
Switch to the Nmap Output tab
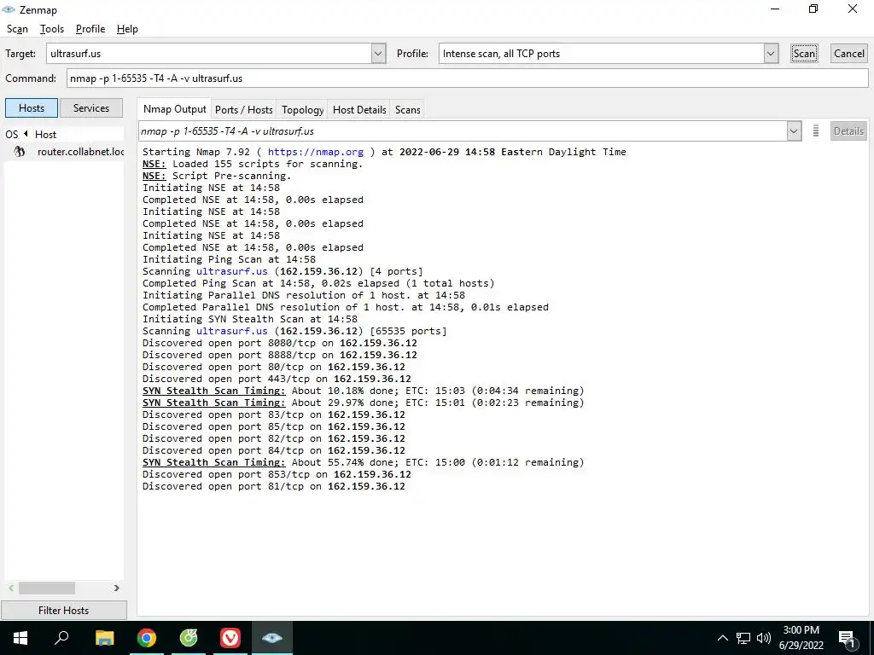tap(174, 109)
